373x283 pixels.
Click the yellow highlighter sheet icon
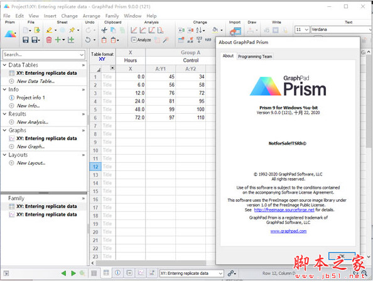50,30
